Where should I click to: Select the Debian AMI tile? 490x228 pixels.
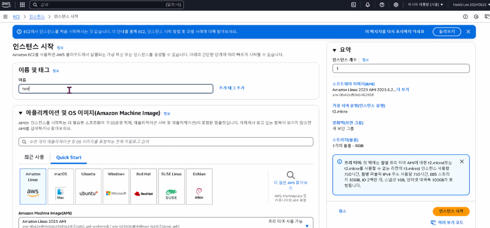199,187
